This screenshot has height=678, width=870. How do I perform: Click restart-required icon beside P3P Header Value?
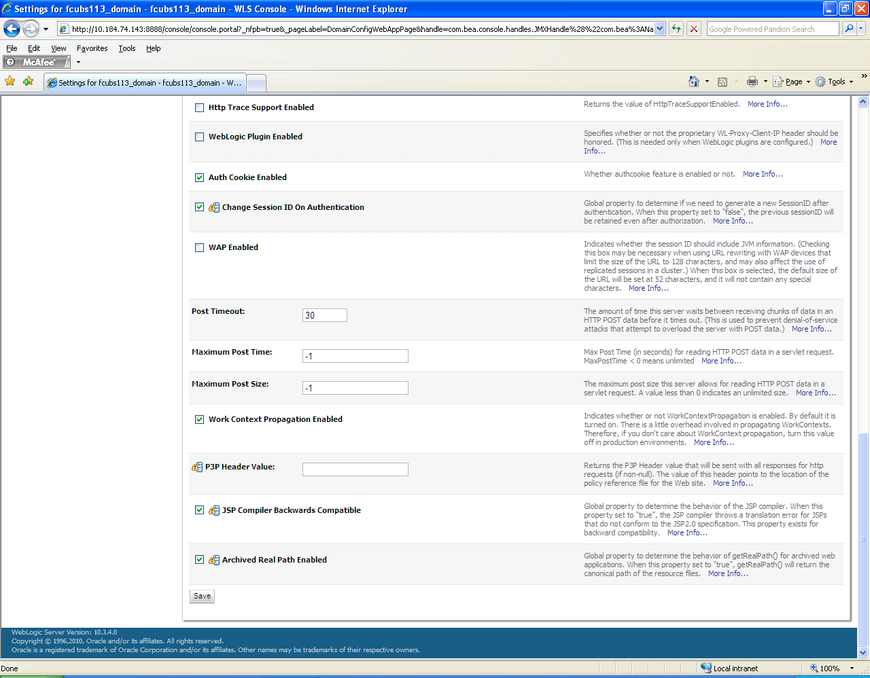click(x=197, y=467)
